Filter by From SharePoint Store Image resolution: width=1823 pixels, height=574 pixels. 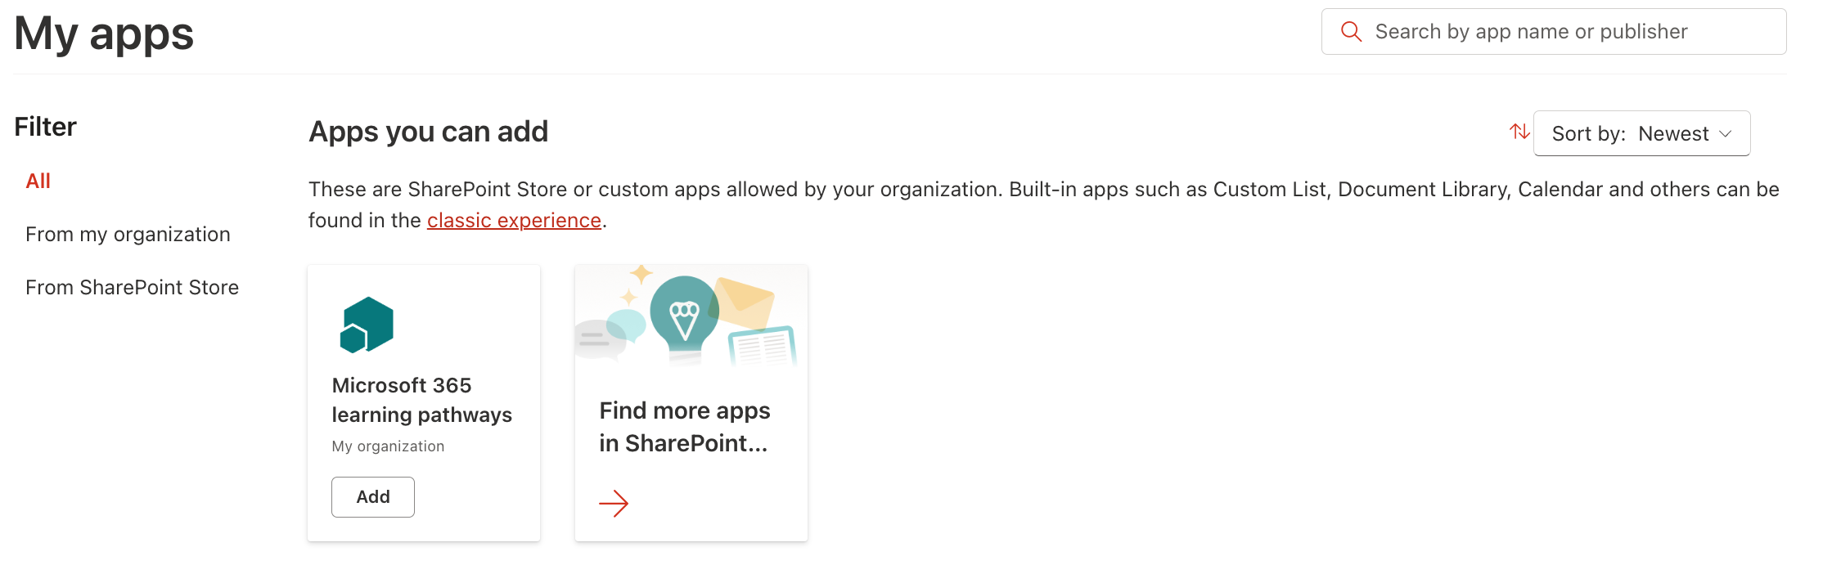[x=132, y=288]
